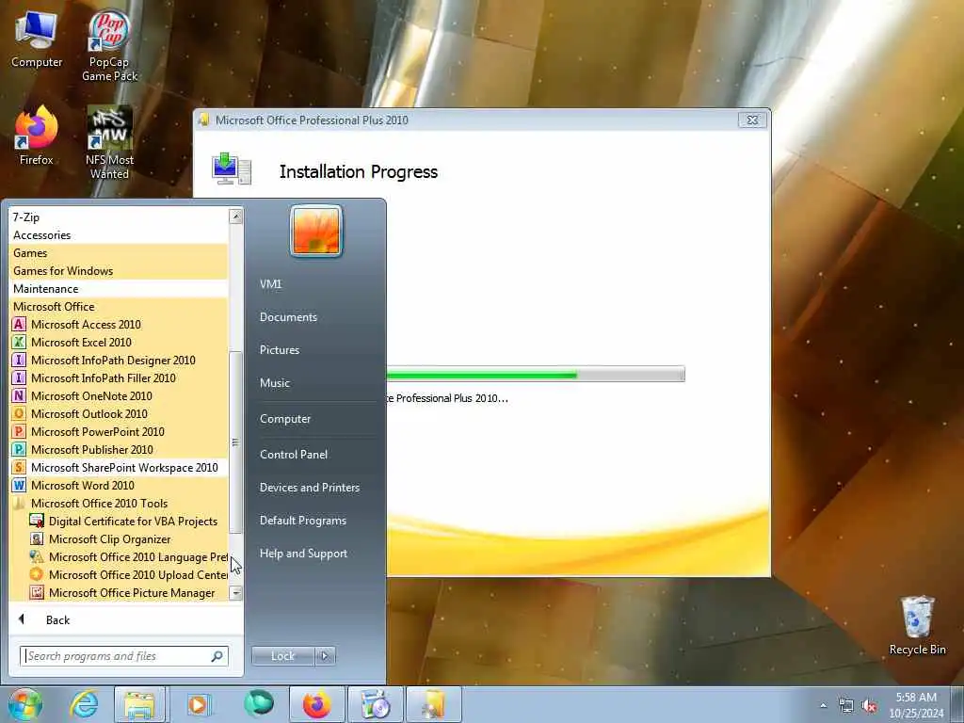Image resolution: width=964 pixels, height=723 pixels.
Task: Expand Games for Windows folder
Action: click(x=63, y=270)
